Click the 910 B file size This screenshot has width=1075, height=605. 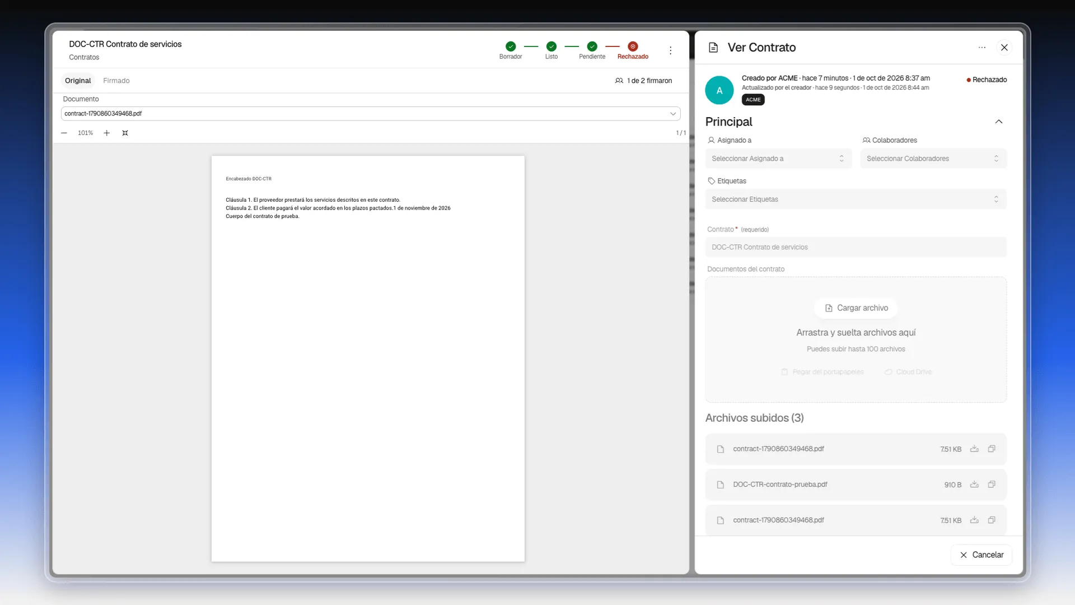[952, 485]
